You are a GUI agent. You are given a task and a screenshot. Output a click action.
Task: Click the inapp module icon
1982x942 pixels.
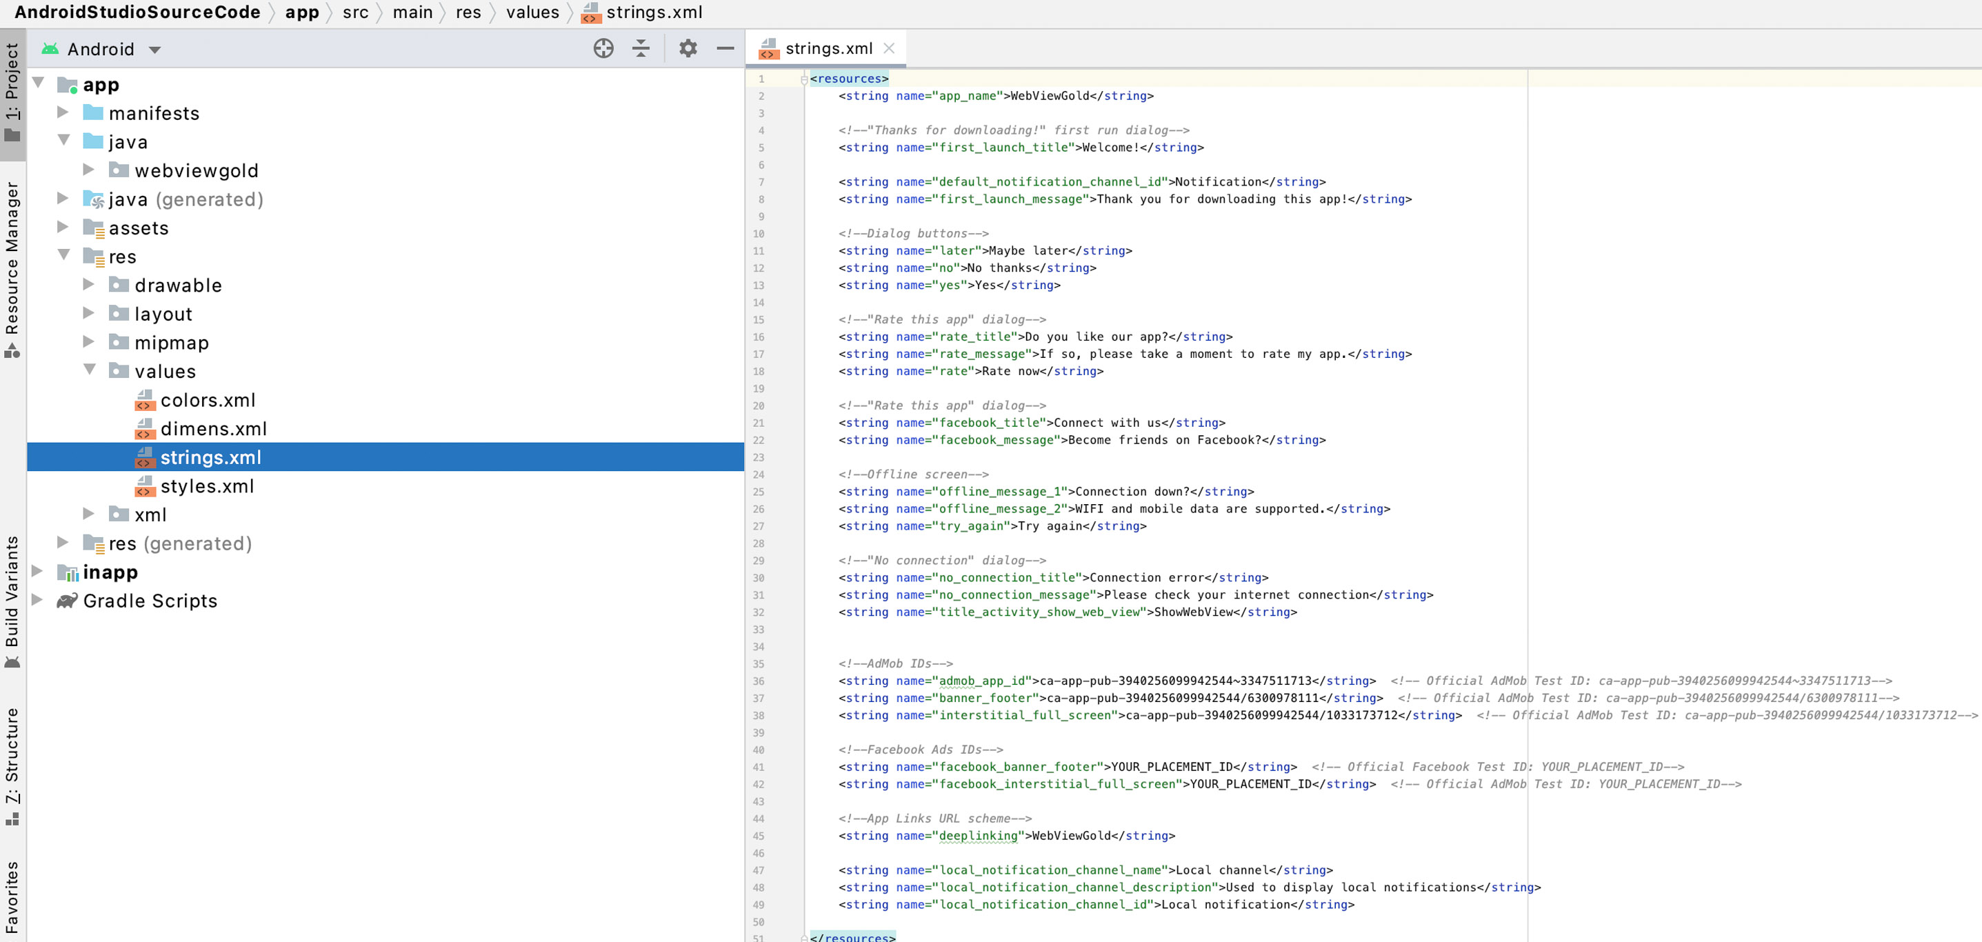68,572
